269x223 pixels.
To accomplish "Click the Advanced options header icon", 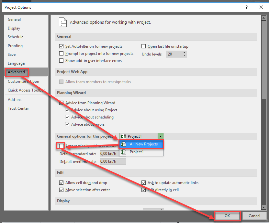I will 63,22.
